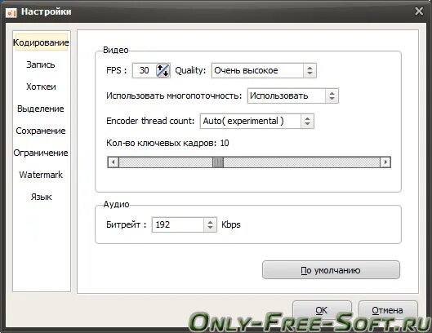Go to the Сохранение tab
This screenshot has width=432, height=333.
(x=41, y=131)
